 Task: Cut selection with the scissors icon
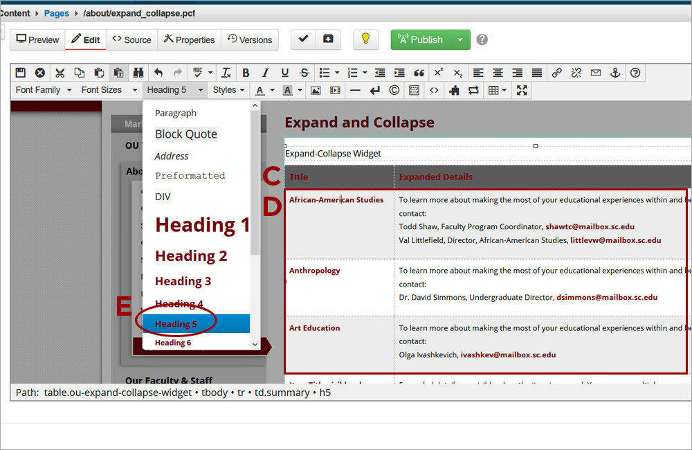pyautogui.click(x=60, y=73)
